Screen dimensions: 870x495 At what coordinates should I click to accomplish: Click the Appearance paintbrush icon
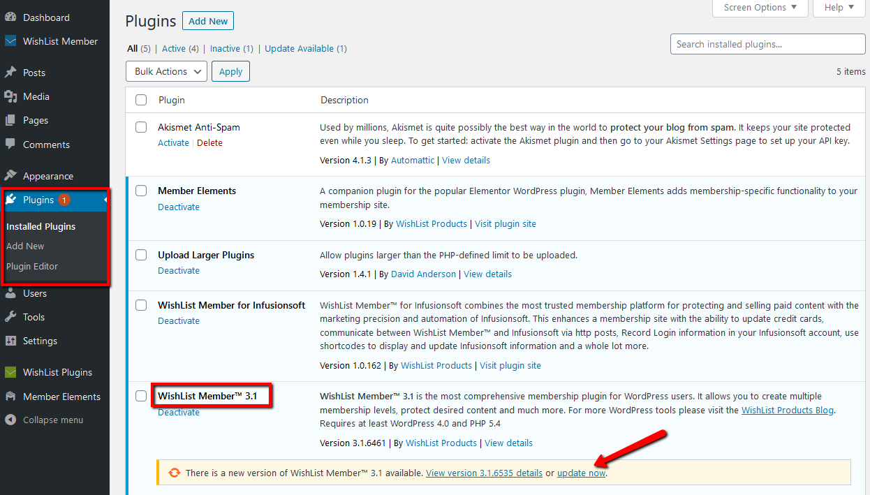coord(10,176)
